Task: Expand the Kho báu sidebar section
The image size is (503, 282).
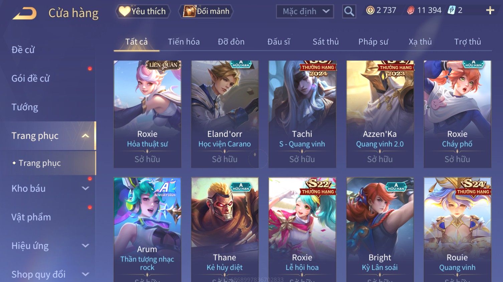Action: pyautogui.click(x=86, y=188)
